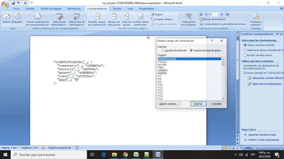The height and width of the screenshot is (159, 284).
Task: Click Seleccionar una lista diferente link
Action: point(267,78)
